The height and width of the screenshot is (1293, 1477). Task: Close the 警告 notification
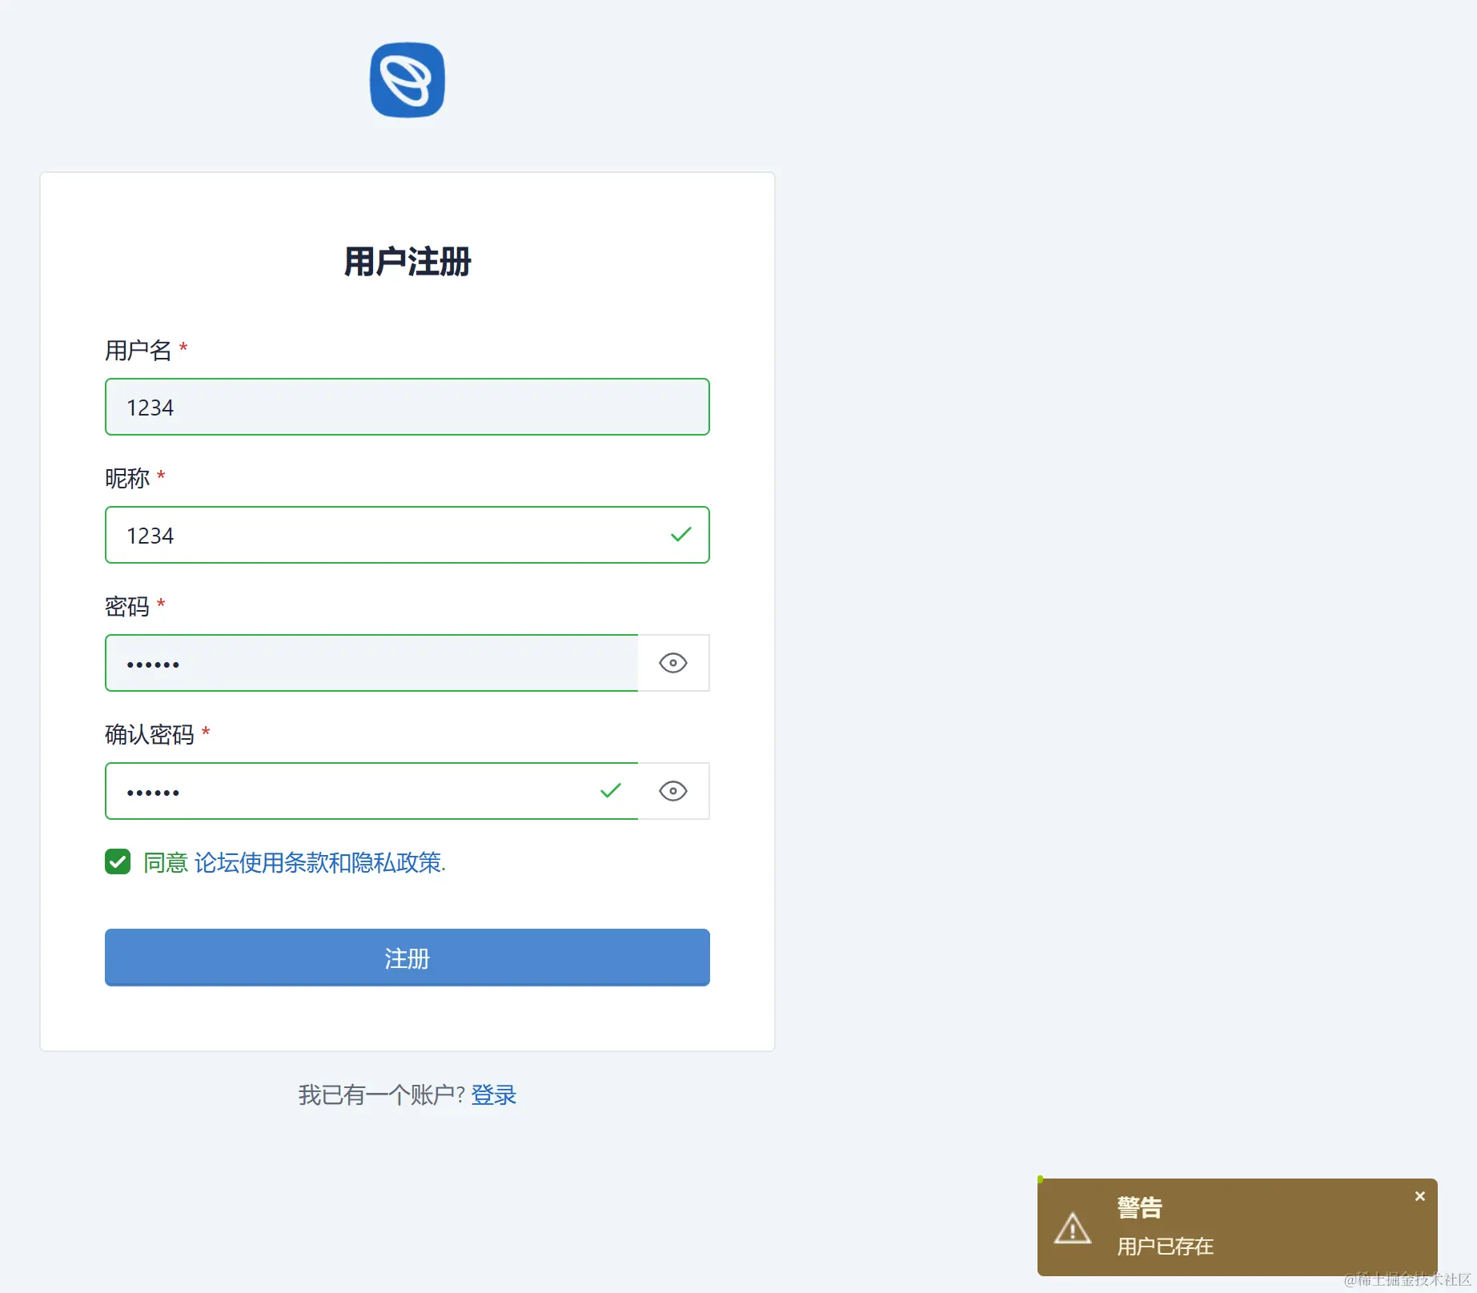click(1419, 1196)
